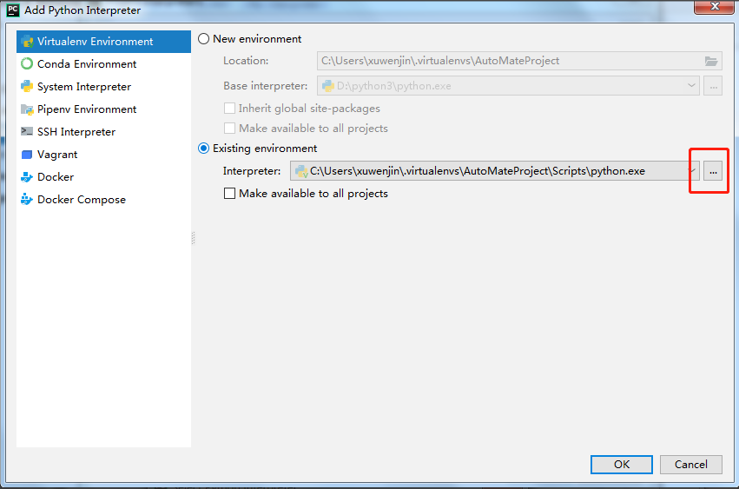This screenshot has height=489, width=739.
Task: Expand the Base interpreter dropdown
Action: coord(691,86)
